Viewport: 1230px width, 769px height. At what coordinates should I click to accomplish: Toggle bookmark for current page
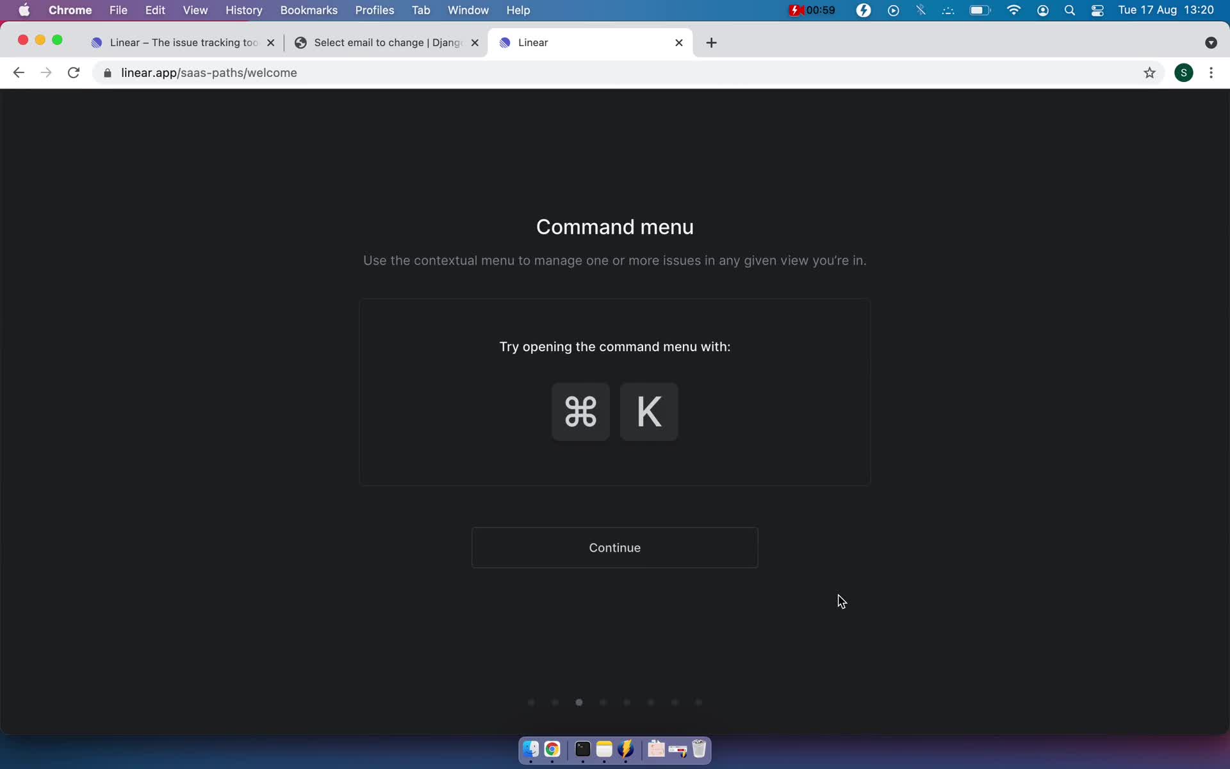pyautogui.click(x=1149, y=72)
